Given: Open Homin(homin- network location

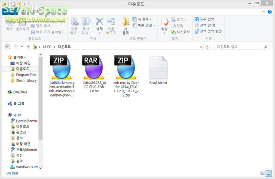Looking at the screenshot, I should [x=24, y=121].
